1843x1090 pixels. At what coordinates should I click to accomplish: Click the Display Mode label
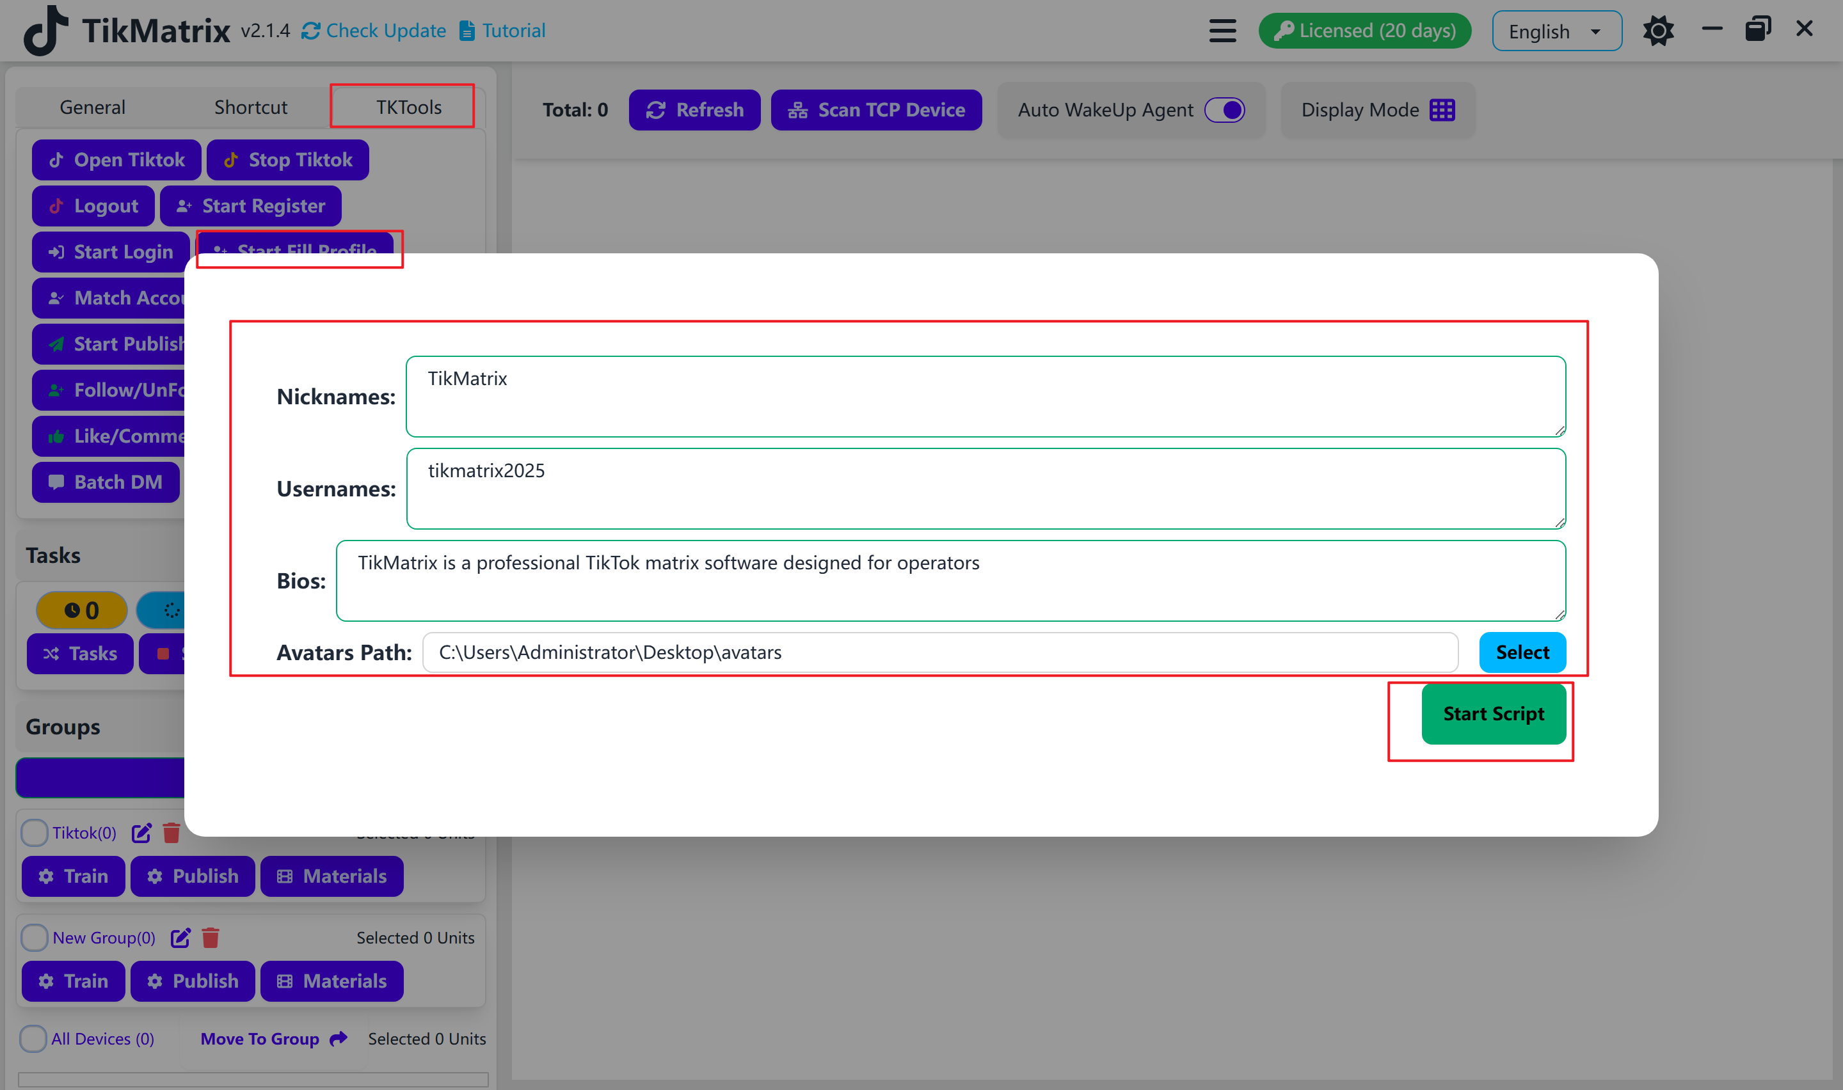point(1360,109)
